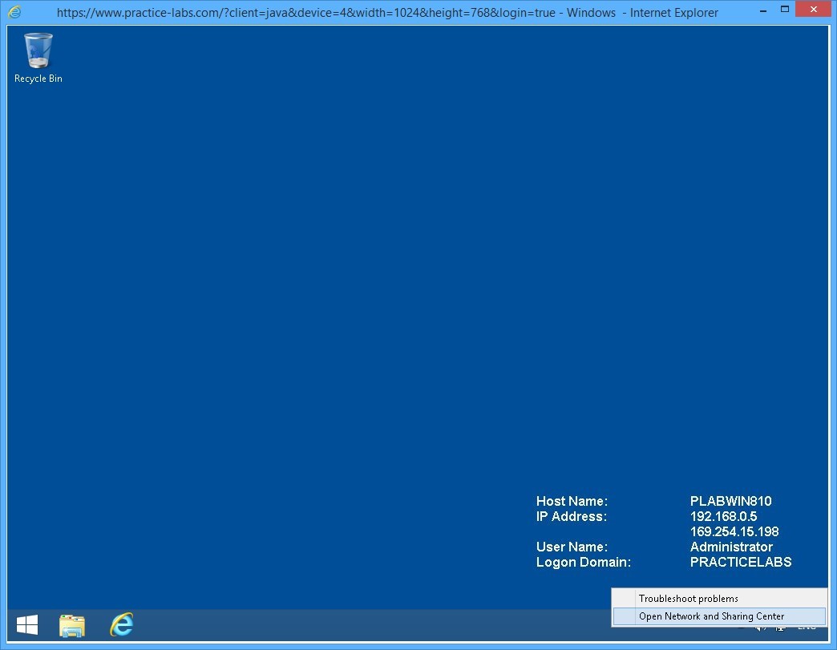Click the PLABWIN810 host name text
This screenshot has width=837, height=650.
730,502
